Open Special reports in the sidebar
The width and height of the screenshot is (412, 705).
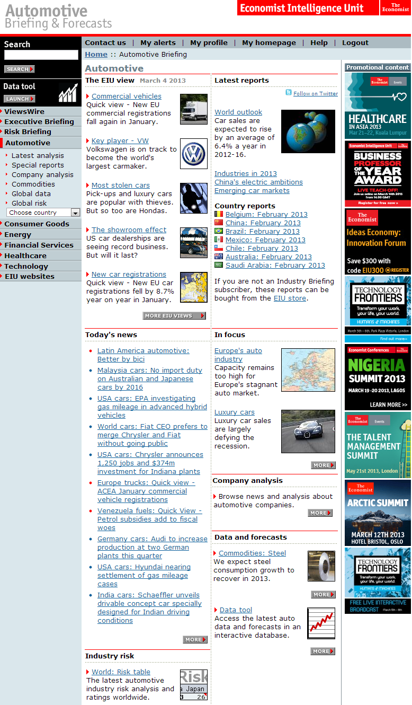[38, 165]
